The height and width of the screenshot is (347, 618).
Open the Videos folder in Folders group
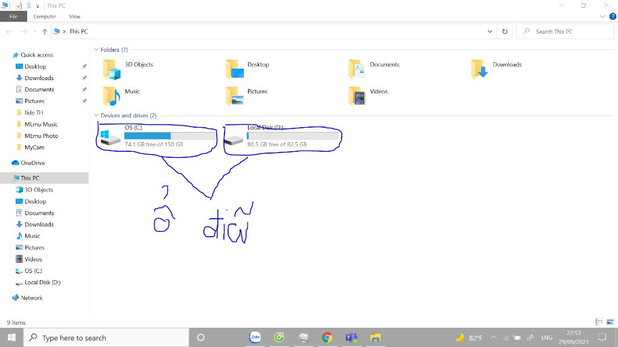coord(357,96)
